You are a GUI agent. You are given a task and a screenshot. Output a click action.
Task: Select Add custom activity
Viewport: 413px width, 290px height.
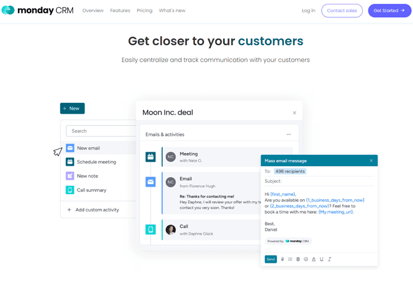97,210
